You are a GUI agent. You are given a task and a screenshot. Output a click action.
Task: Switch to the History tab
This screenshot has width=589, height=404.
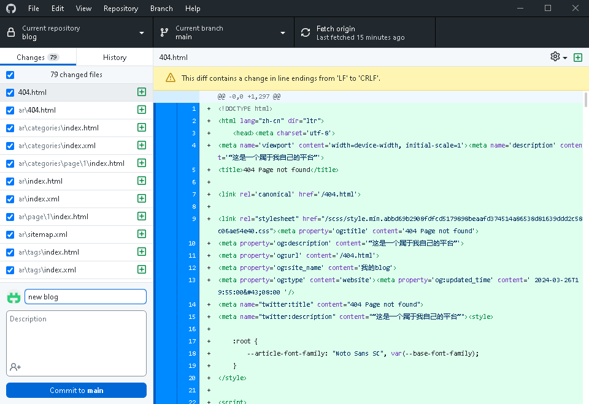(x=115, y=58)
